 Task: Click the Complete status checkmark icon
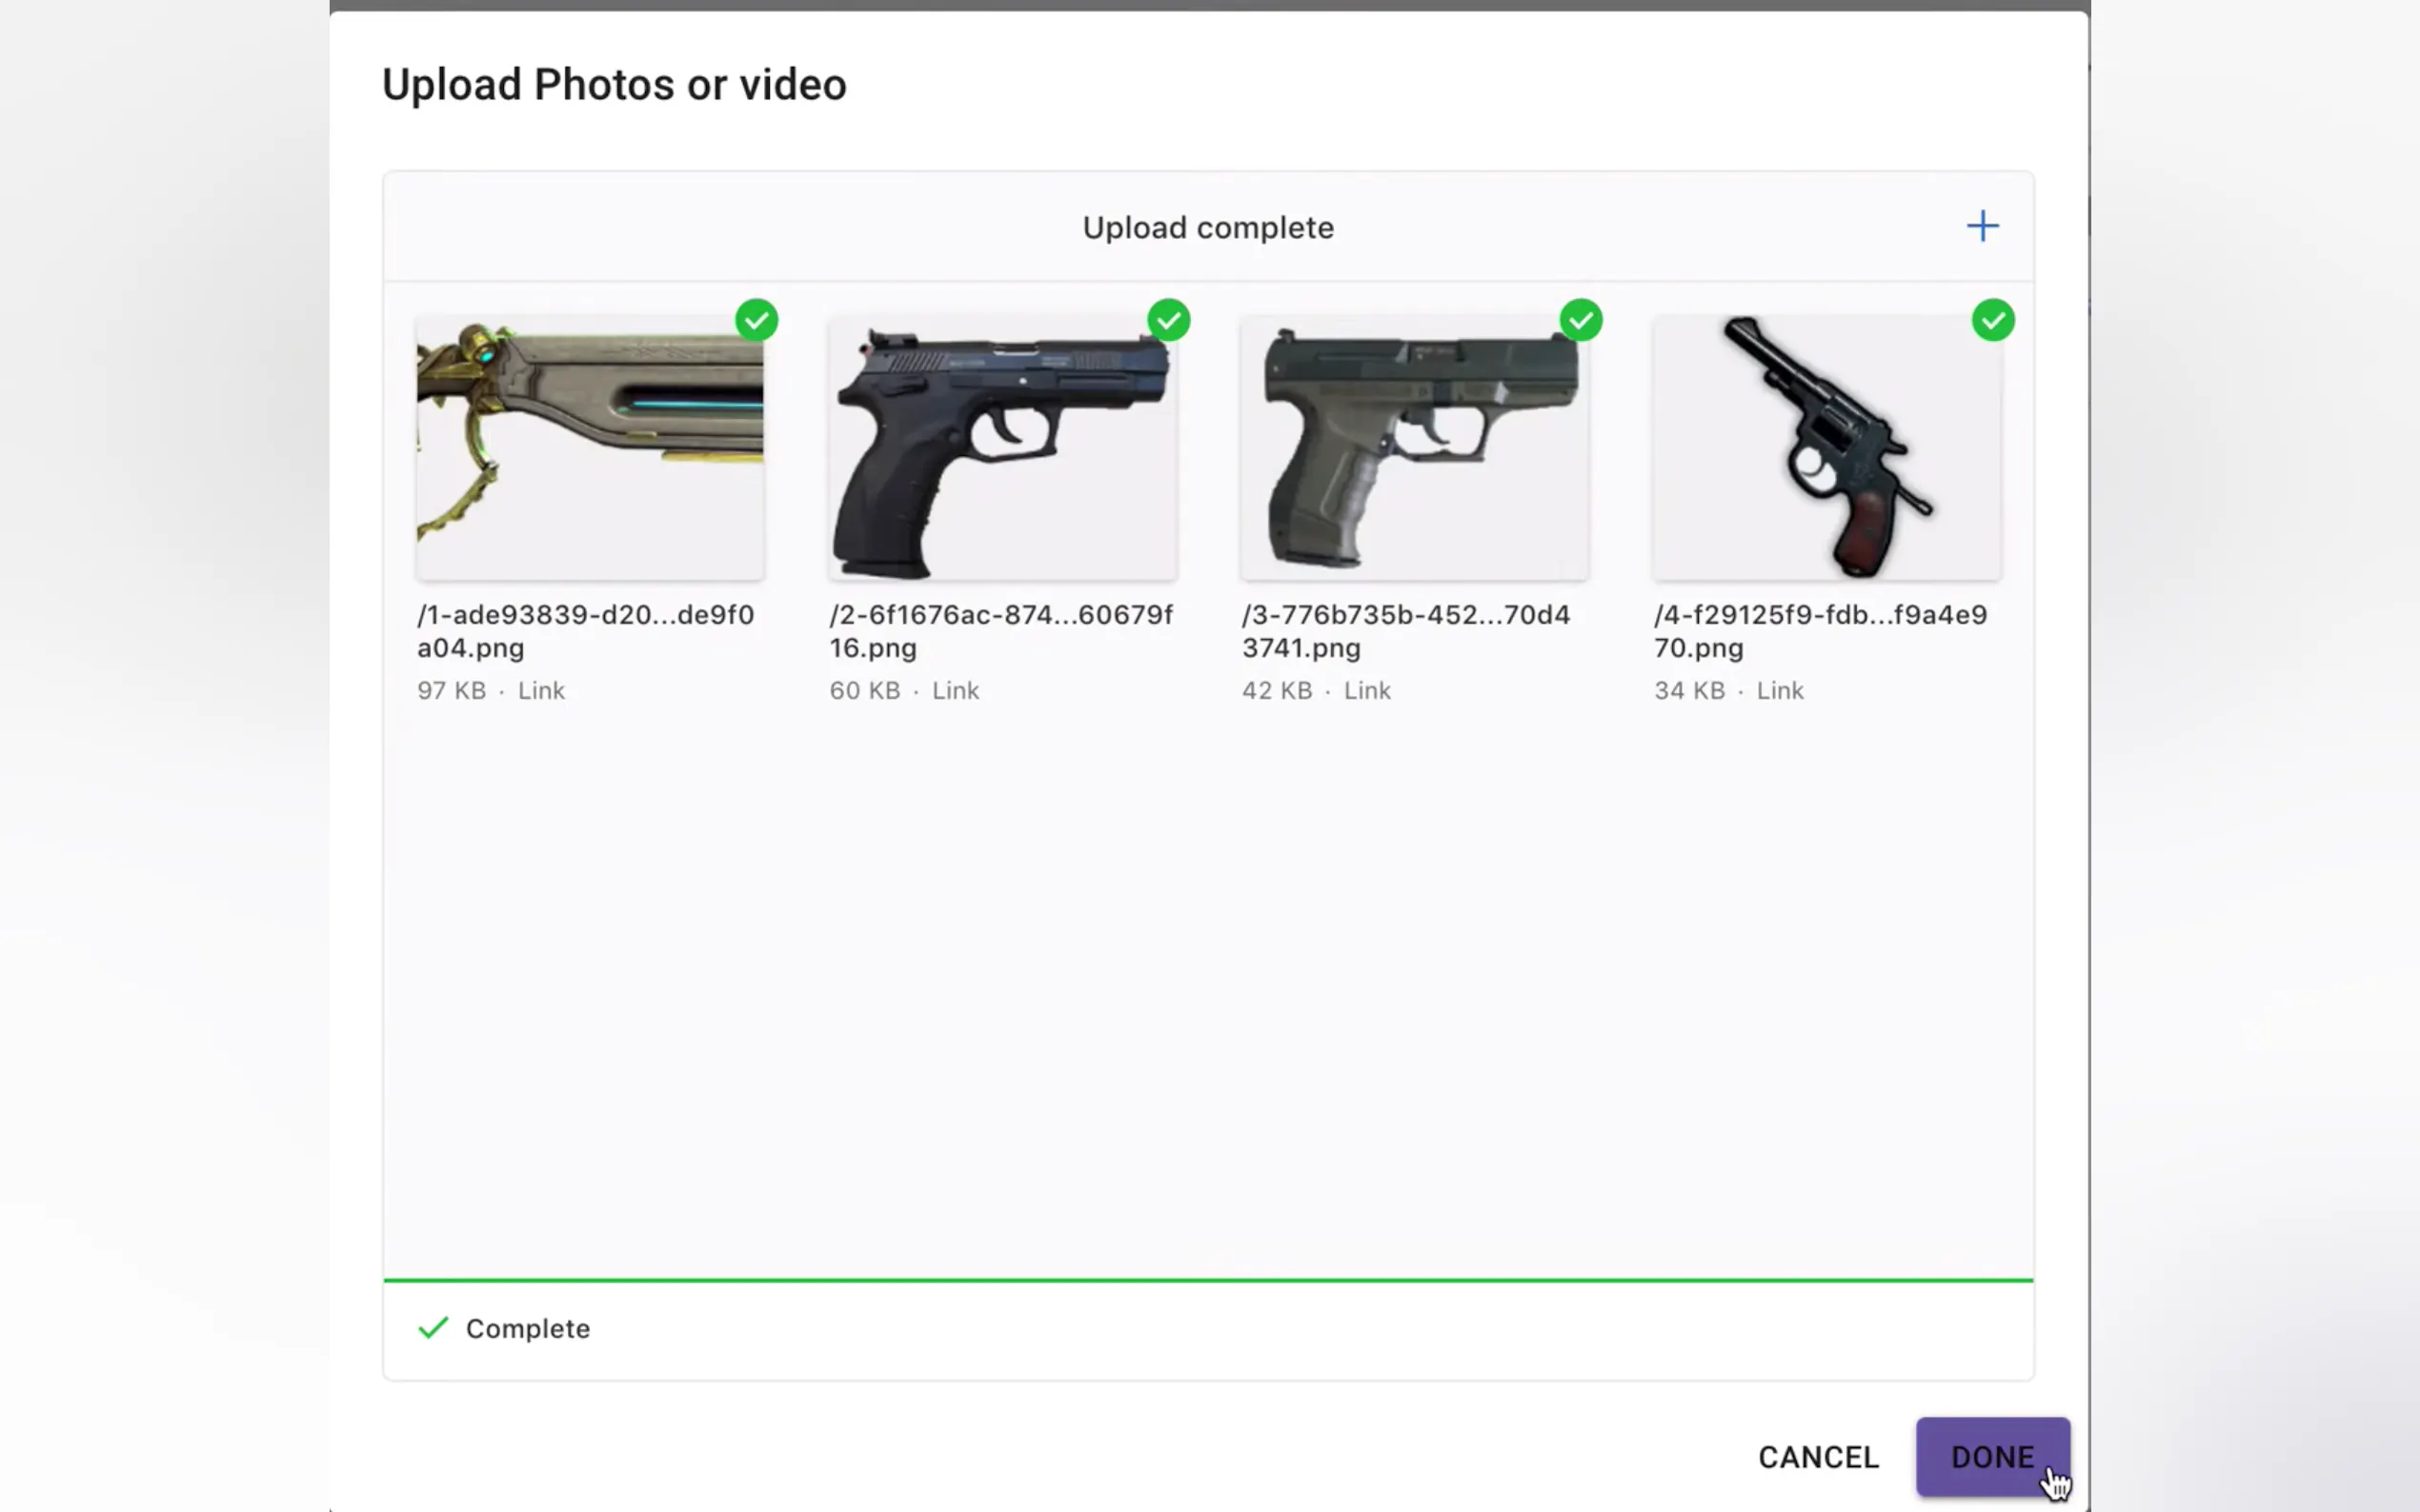434,1328
